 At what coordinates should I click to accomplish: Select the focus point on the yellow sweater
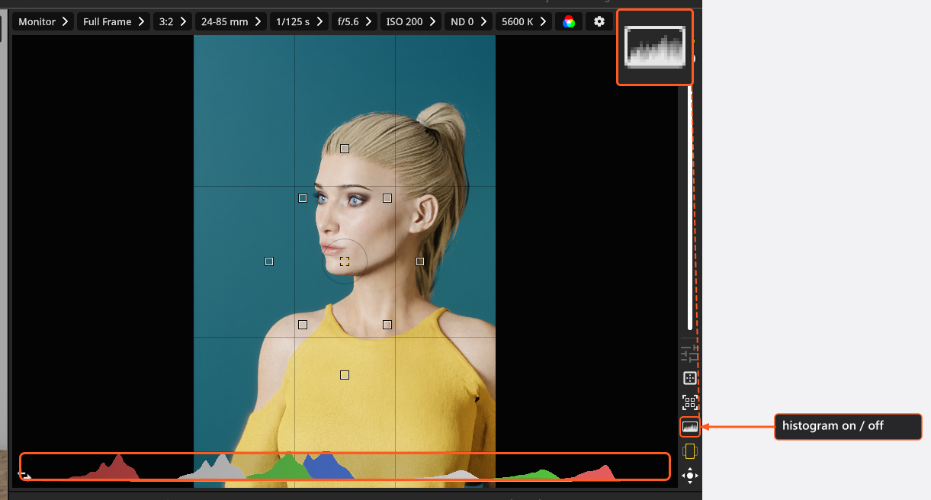[345, 375]
